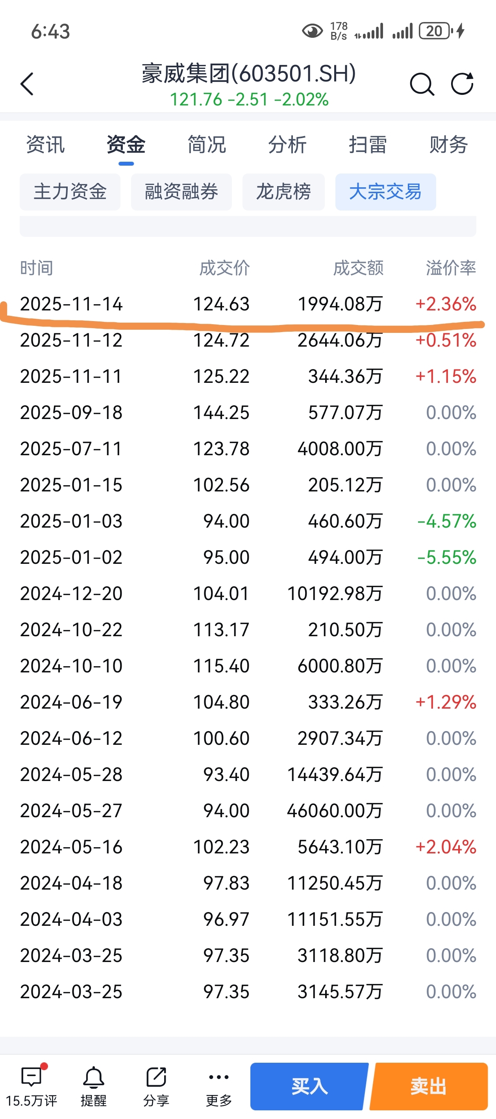
Task: Open the 分析 tab
Action: (287, 144)
